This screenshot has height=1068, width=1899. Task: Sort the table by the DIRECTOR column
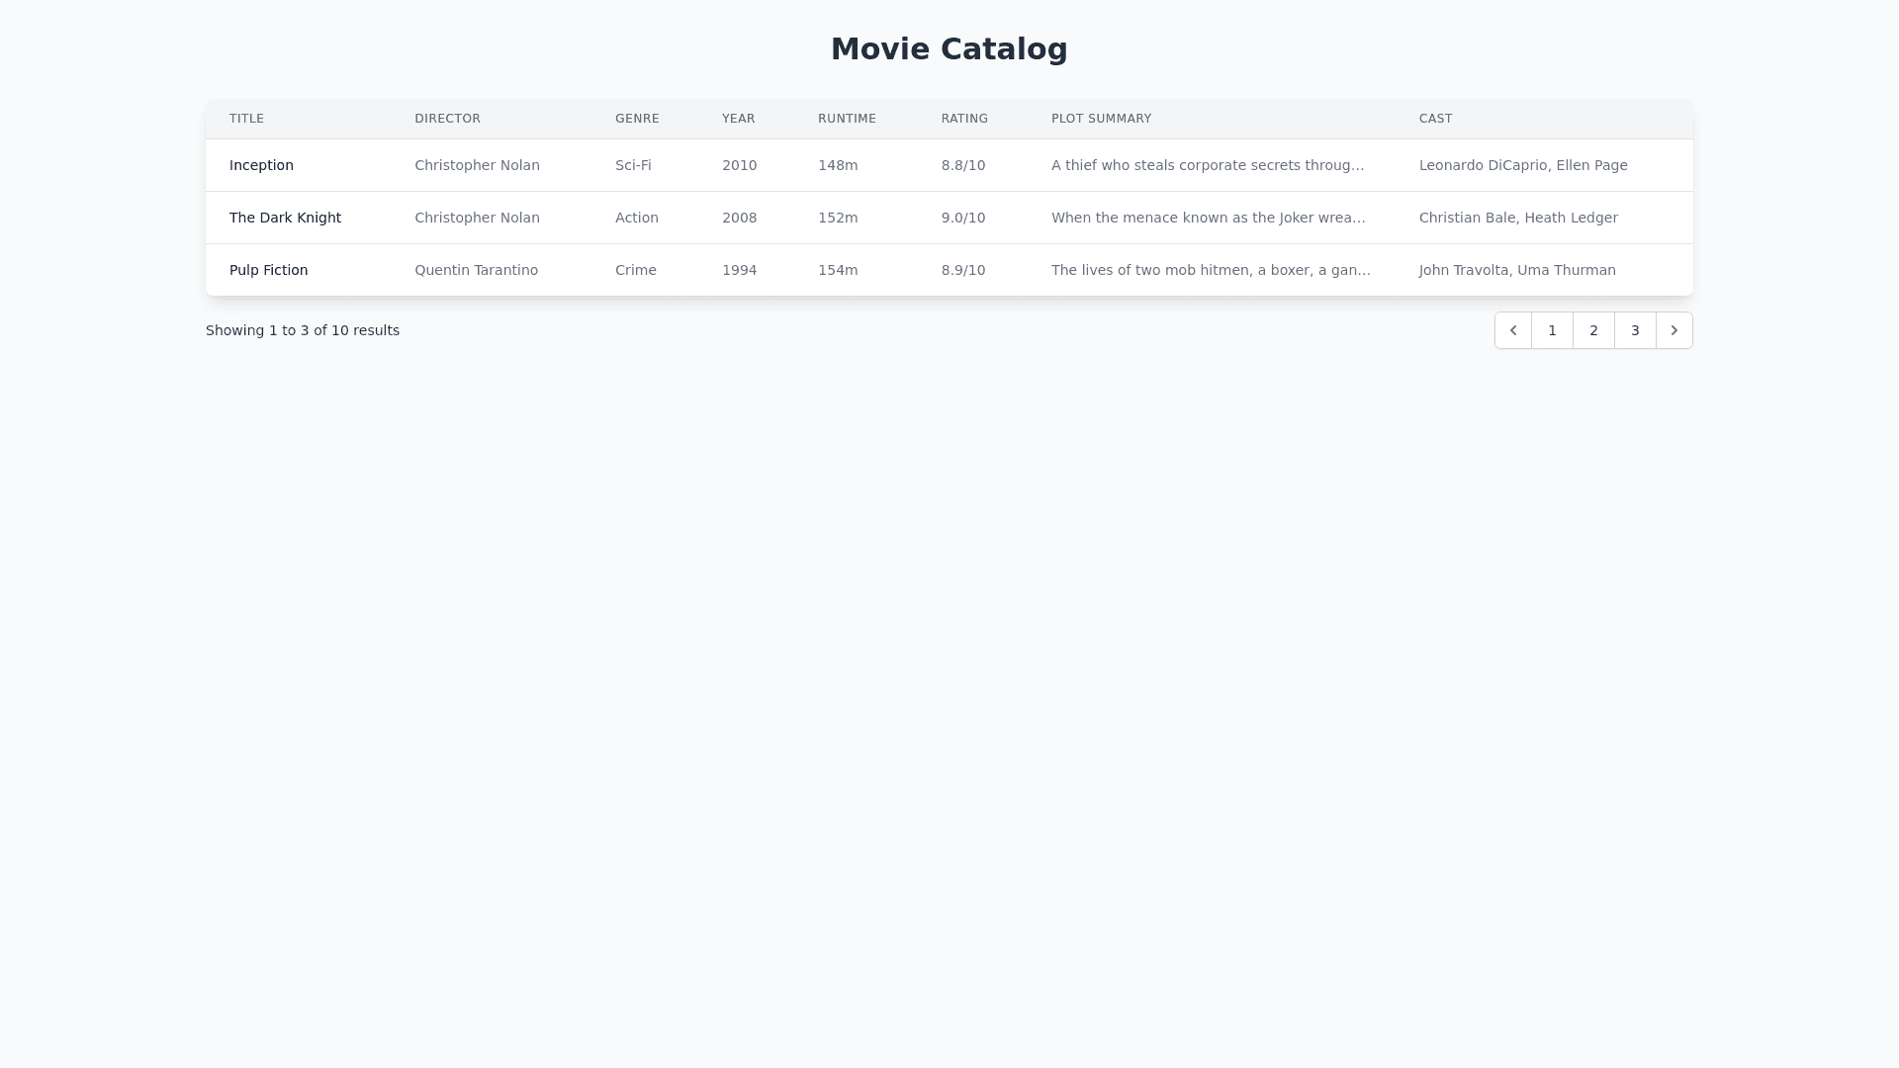point(447,119)
